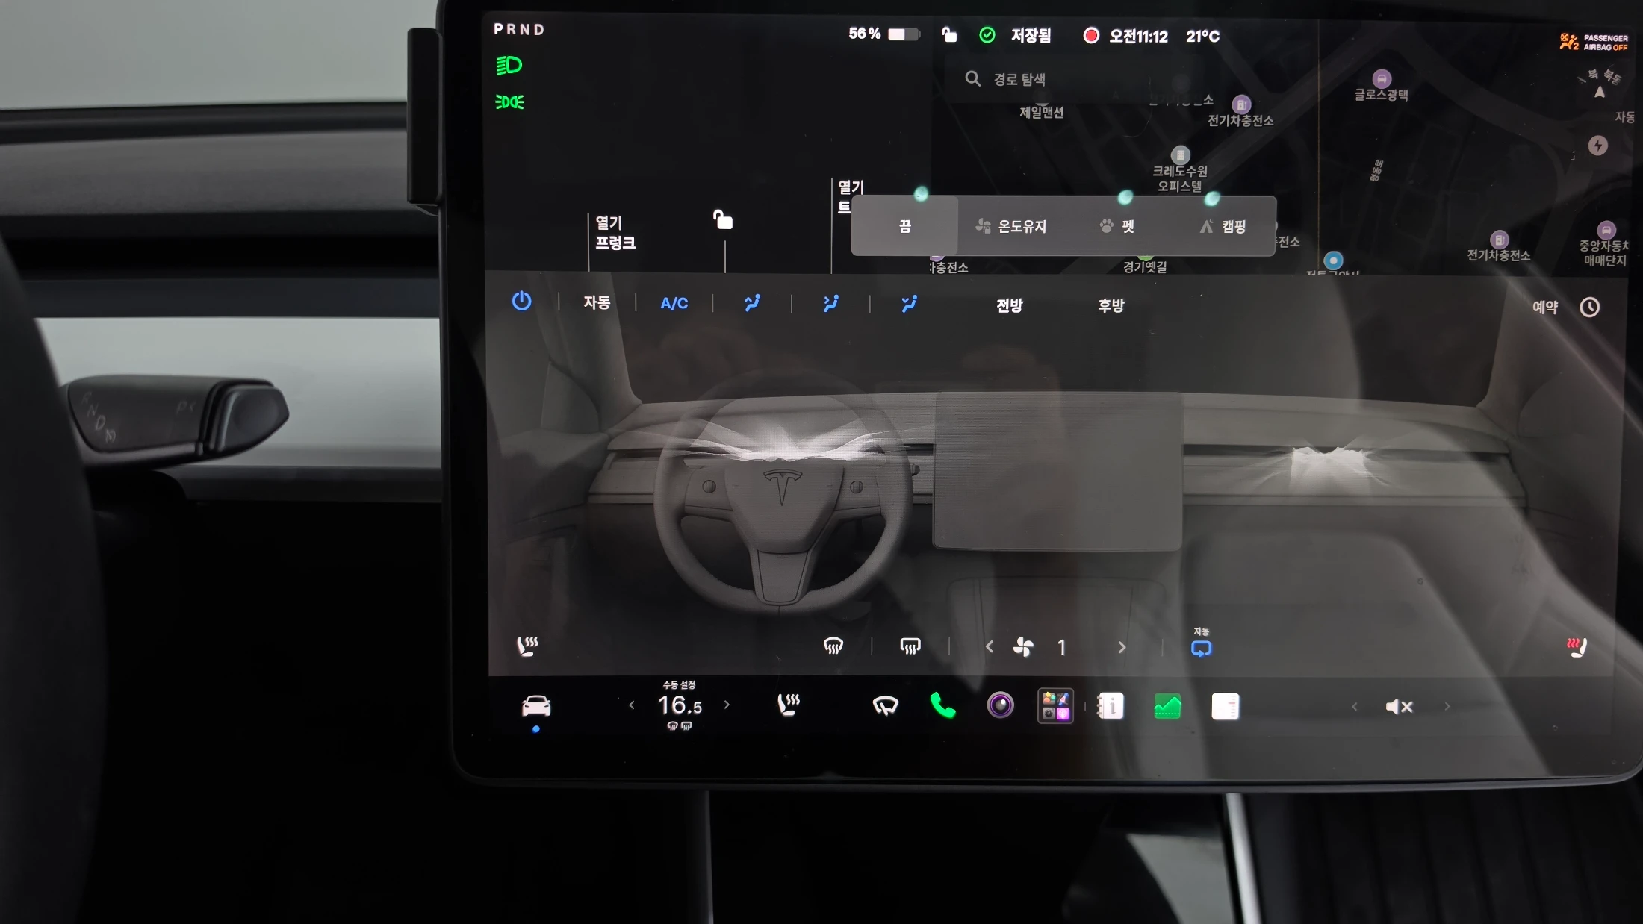Open the 예약 climate schedule
Screen dimensions: 1643x924
click(1545, 307)
